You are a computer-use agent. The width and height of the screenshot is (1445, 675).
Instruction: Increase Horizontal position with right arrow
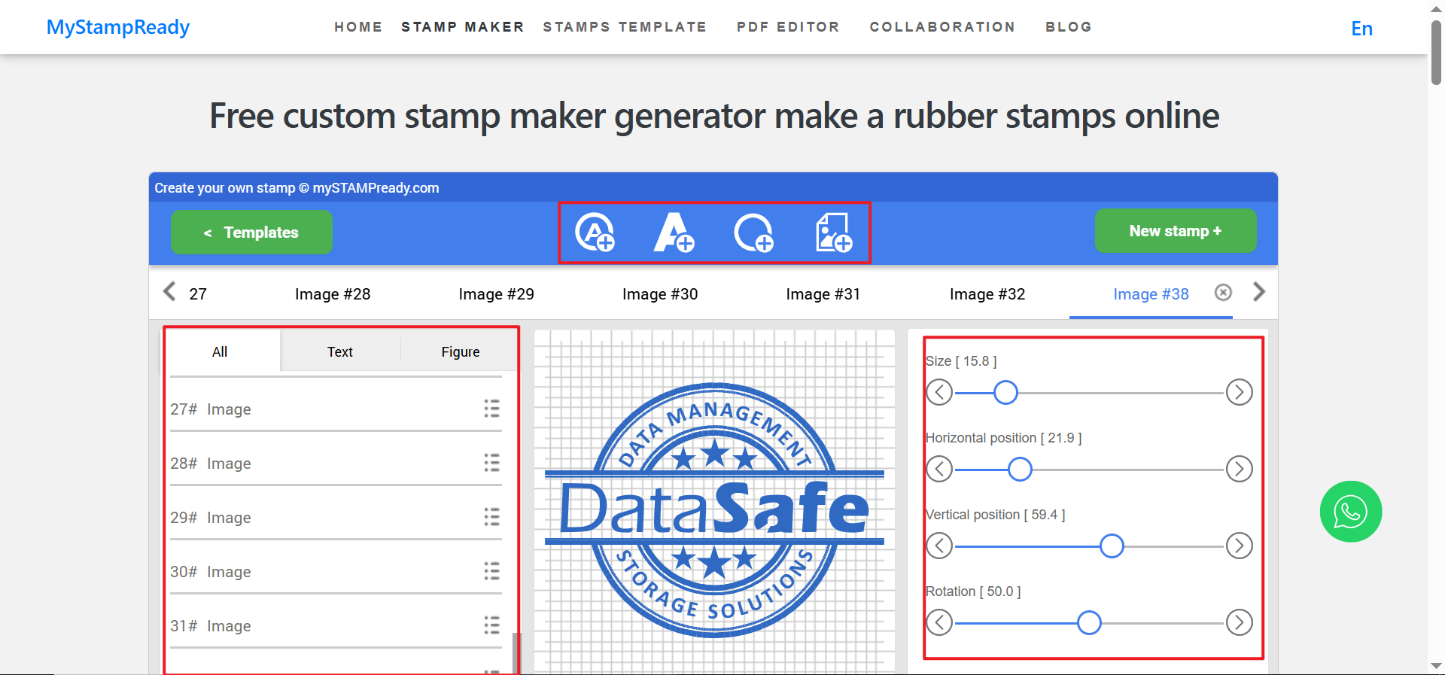[1239, 469]
